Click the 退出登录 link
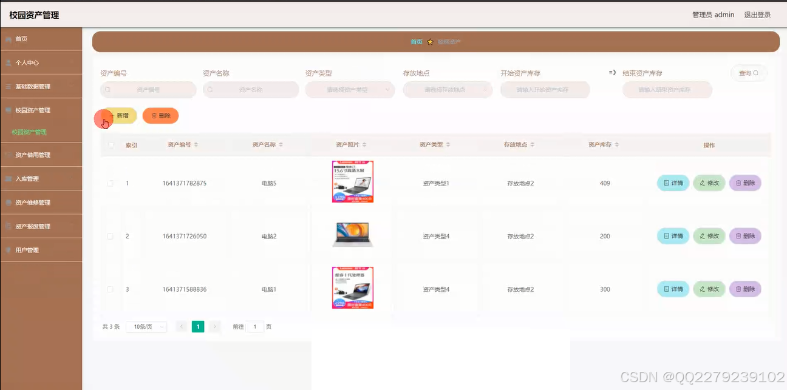Screen dimensions: 787x390 (757, 14)
